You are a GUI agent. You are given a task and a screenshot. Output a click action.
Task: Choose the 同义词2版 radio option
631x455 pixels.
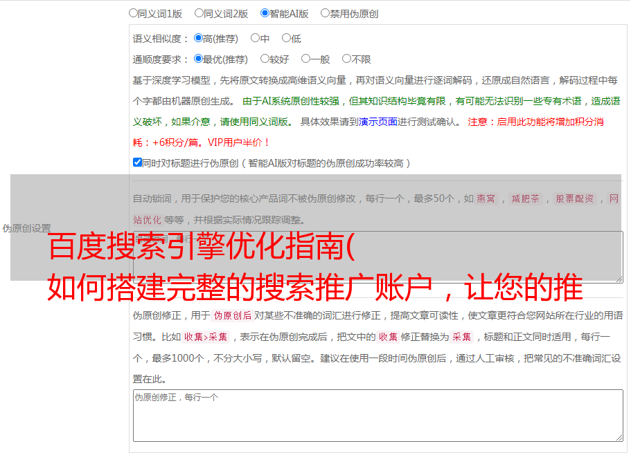pyautogui.click(x=199, y=13)
